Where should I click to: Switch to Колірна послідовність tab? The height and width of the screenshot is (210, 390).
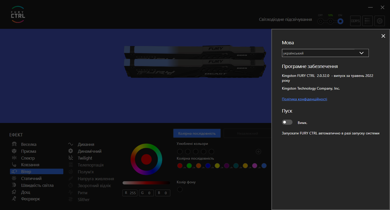pos(197,133)
